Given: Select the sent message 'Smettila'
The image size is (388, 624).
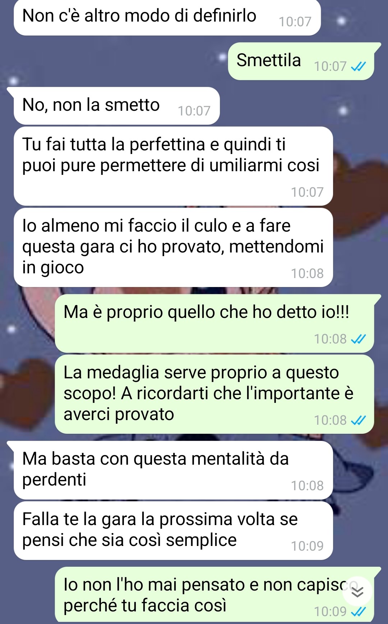Looking at the screenshot, I should point(301,61).
